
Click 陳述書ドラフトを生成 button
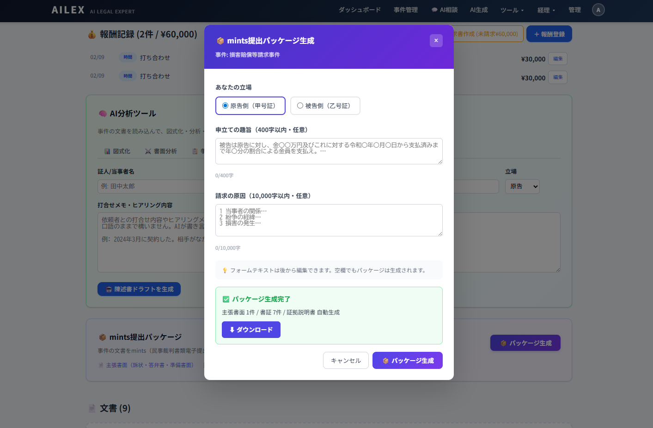pyautogui.click(x=139, y=289)
